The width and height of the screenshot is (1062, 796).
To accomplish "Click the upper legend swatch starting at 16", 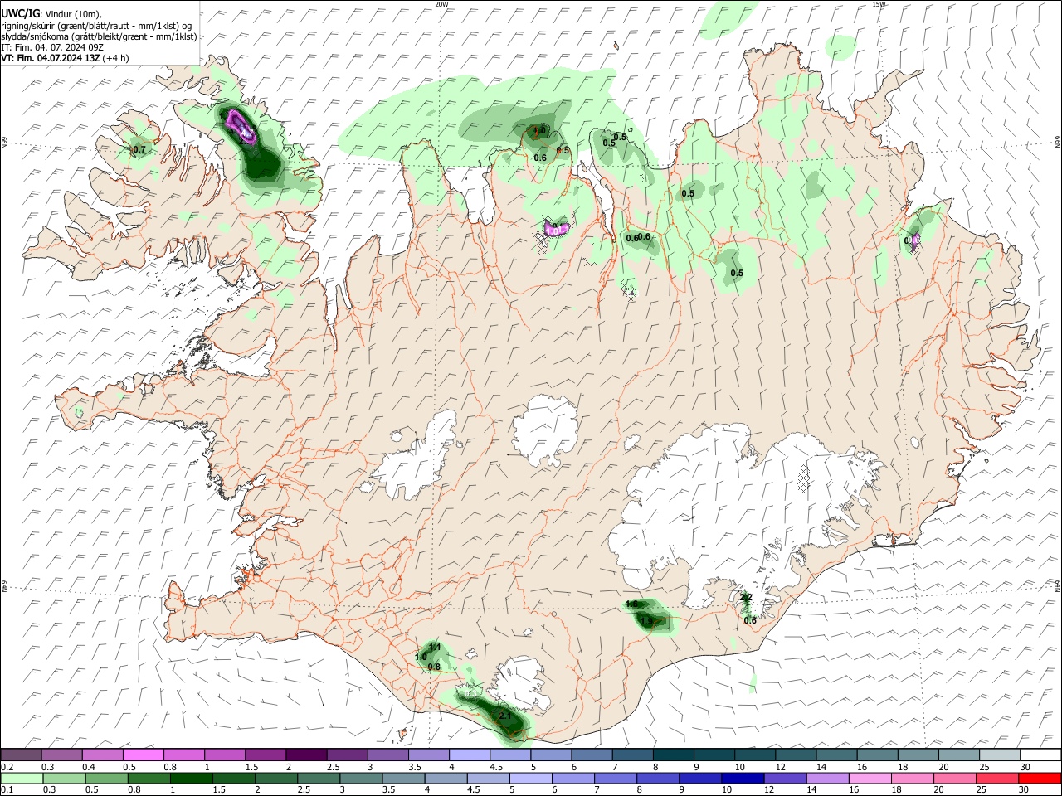I will point(876,755).
